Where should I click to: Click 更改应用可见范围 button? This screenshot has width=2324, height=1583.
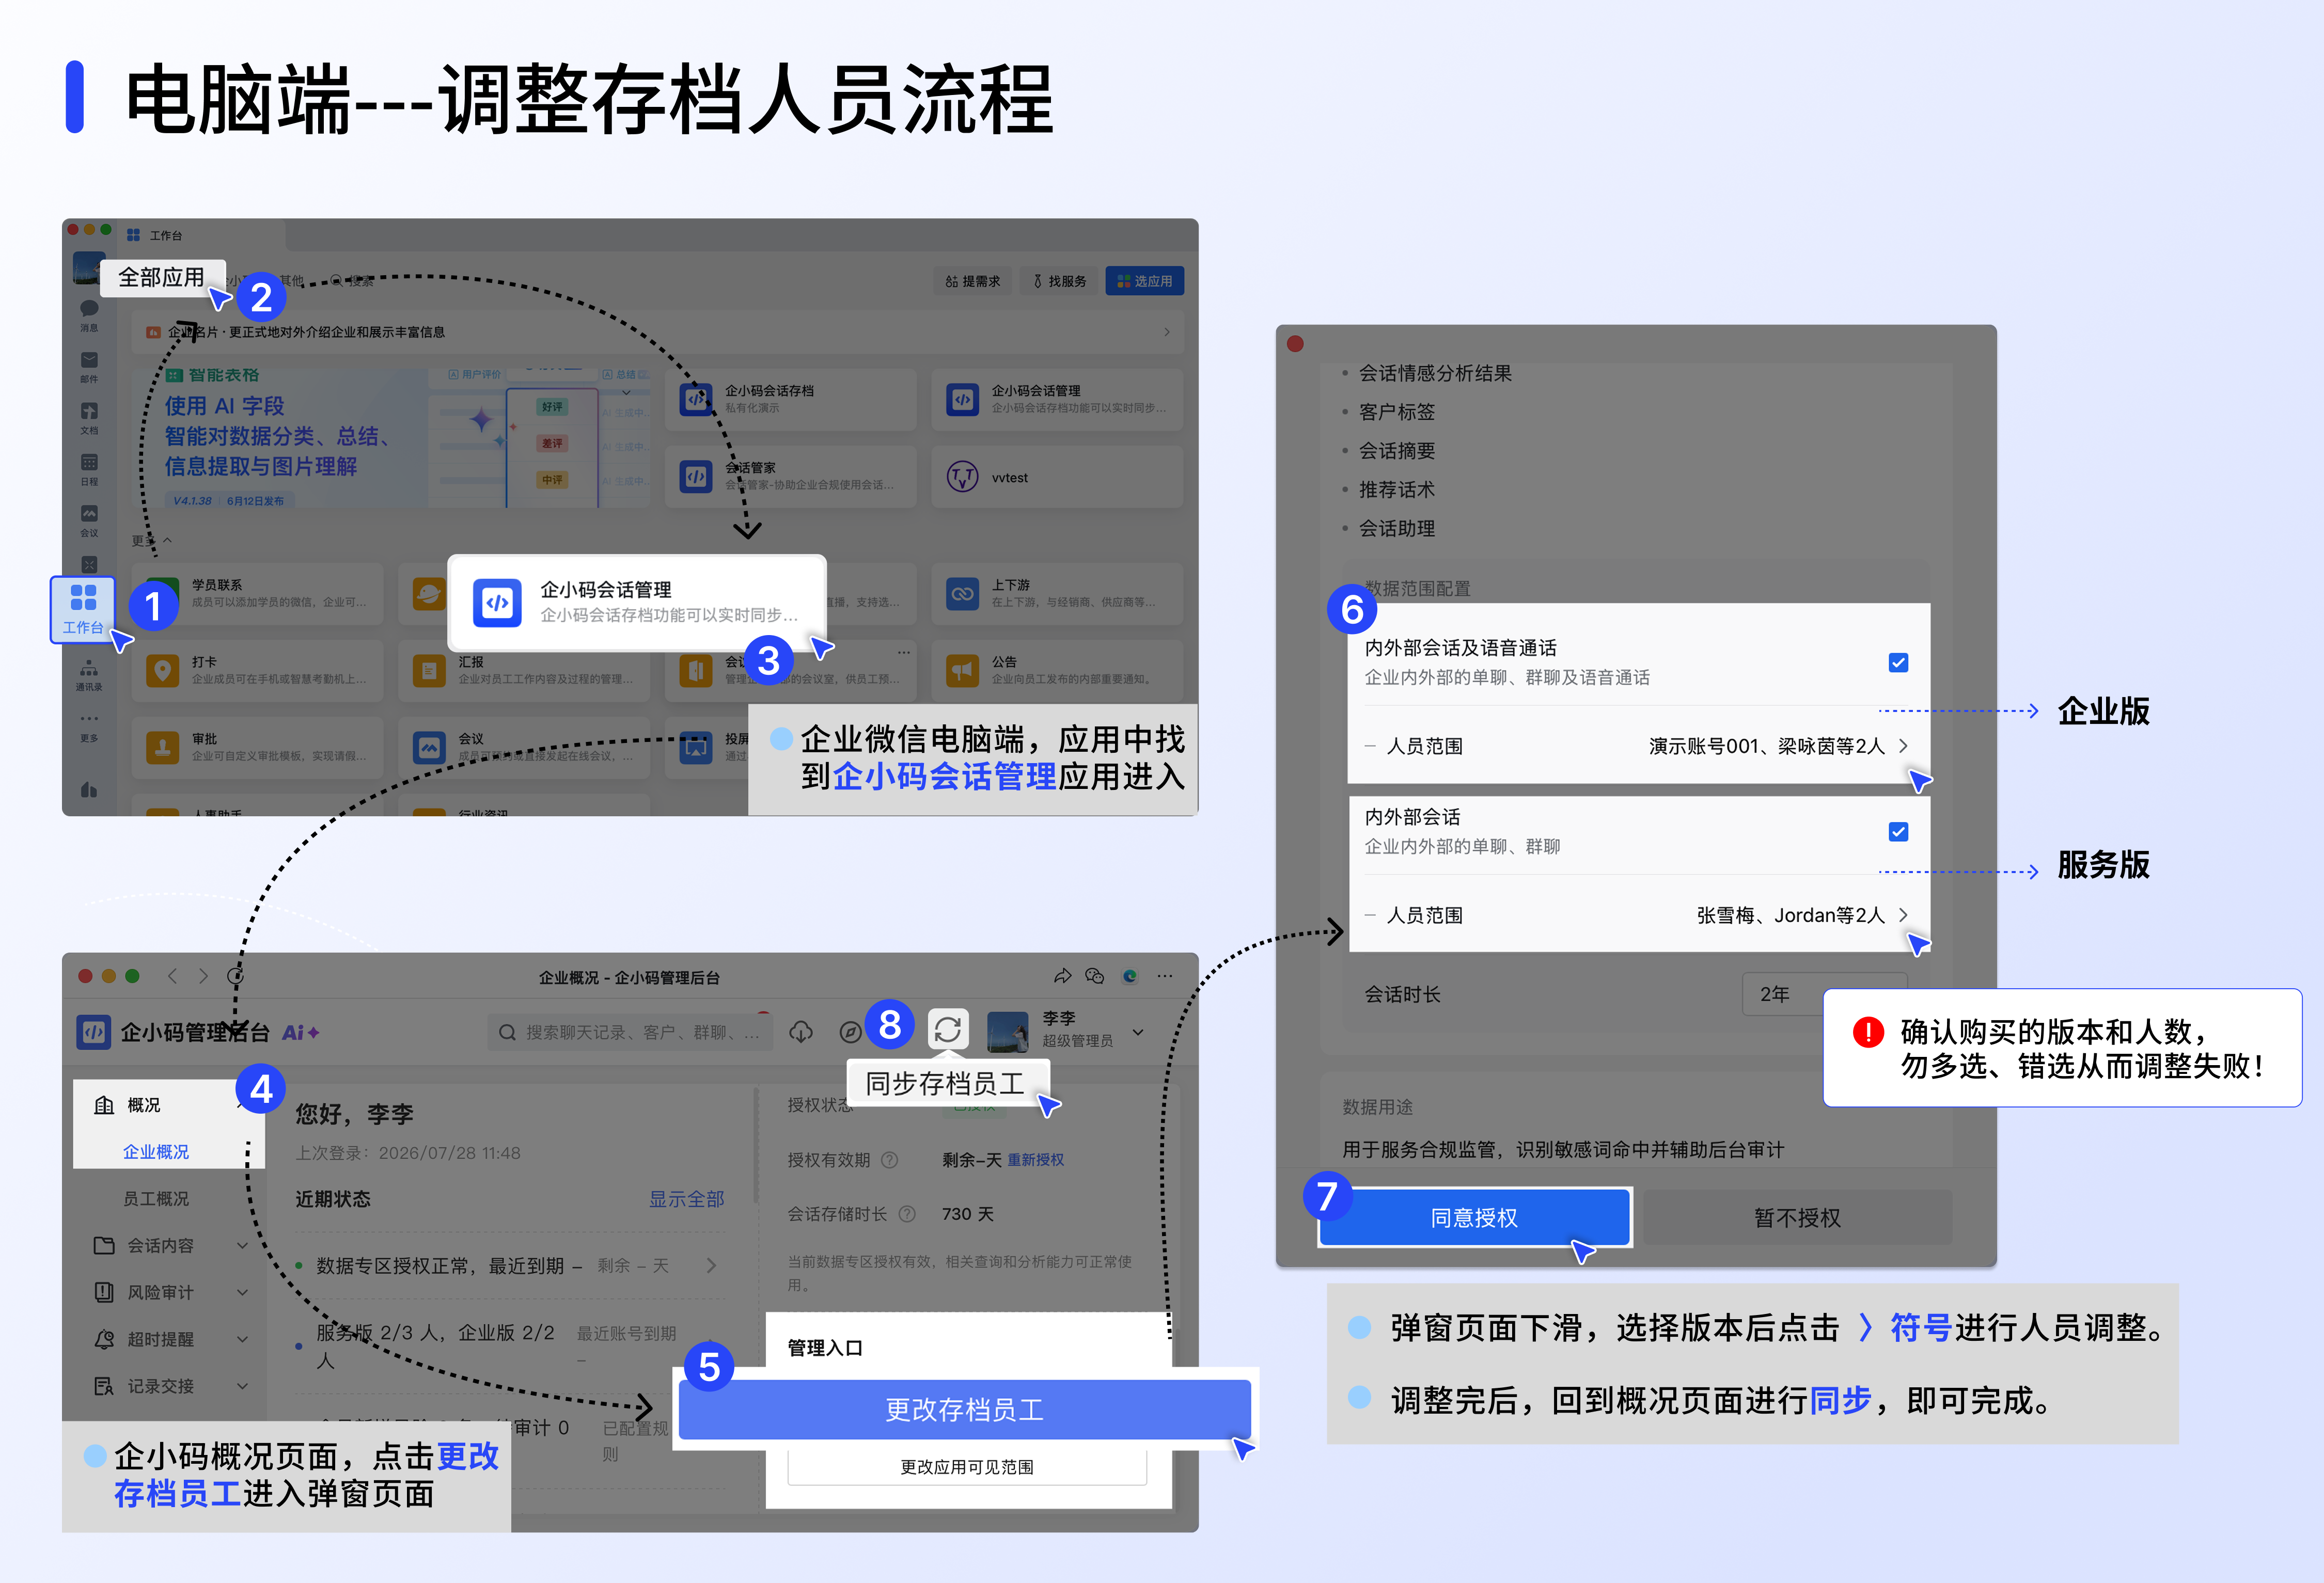coord(966,1466)
